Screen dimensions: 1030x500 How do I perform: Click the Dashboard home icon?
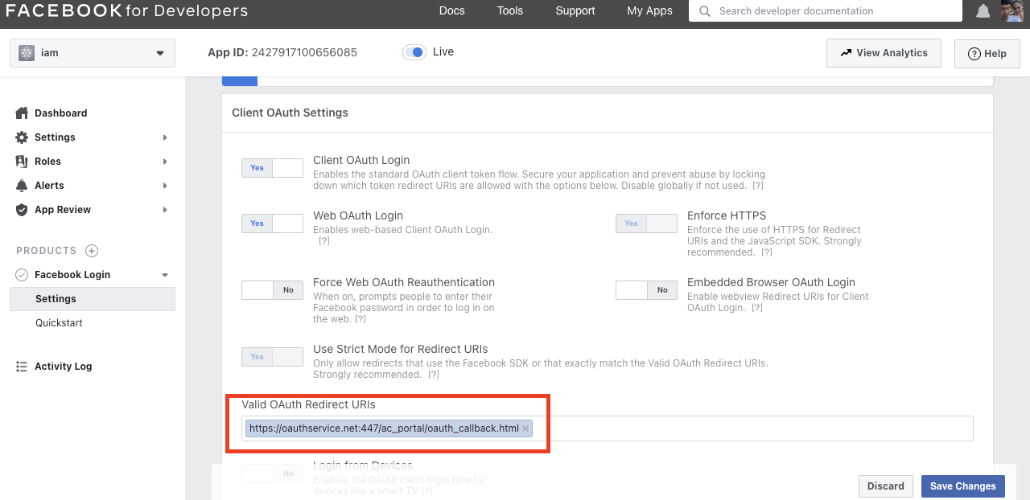click(22, 113)
